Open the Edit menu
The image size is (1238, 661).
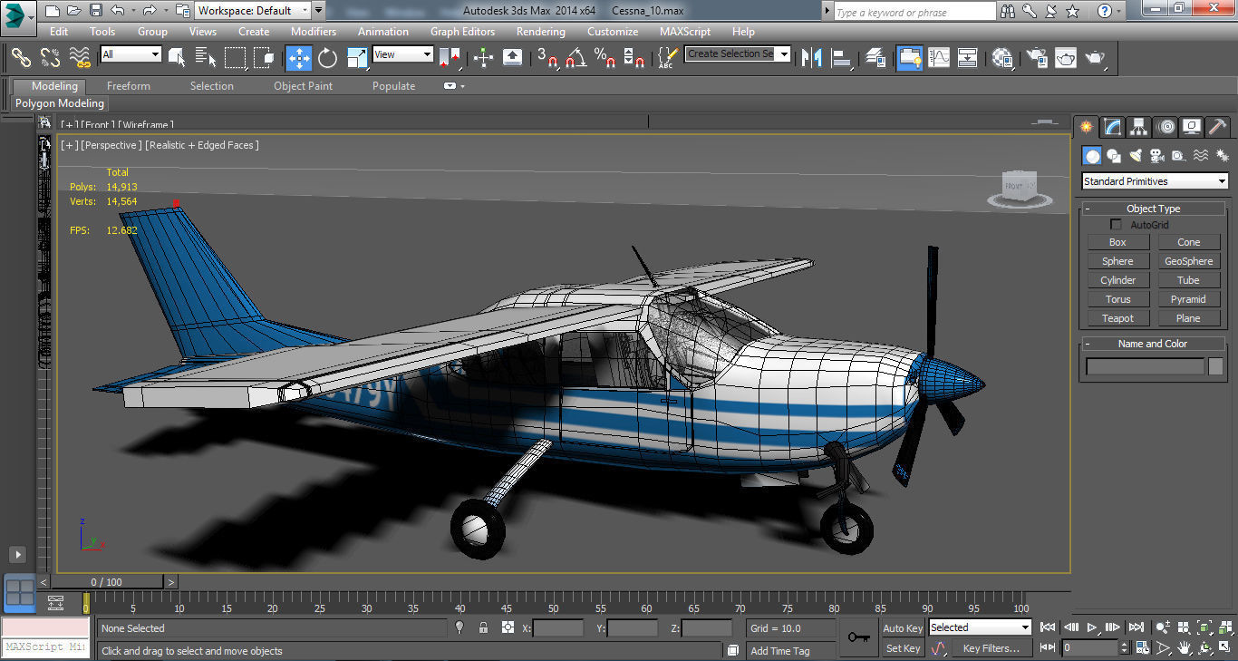pos(59,31)
